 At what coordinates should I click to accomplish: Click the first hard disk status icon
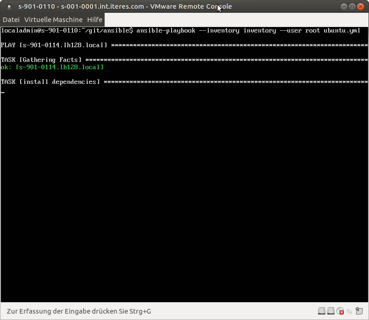pos(321,311)
